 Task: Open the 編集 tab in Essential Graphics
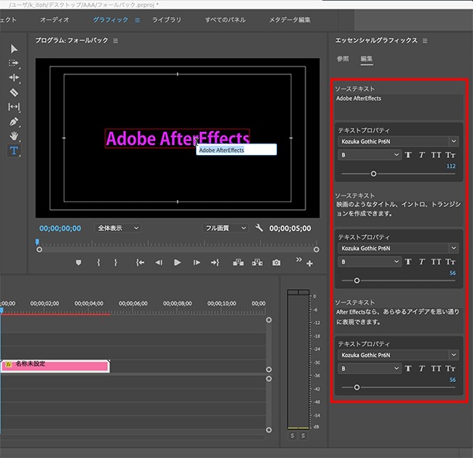(x=367, y=59)
